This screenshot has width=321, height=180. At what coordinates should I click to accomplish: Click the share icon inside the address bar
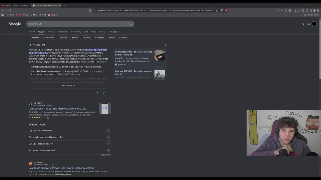(217, 10)
